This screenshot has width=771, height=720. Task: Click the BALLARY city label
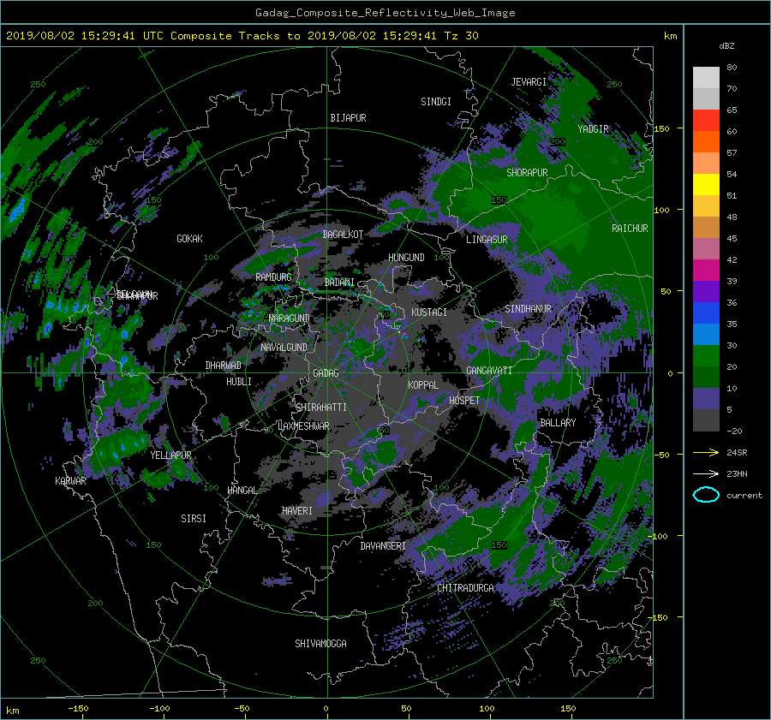558,423
